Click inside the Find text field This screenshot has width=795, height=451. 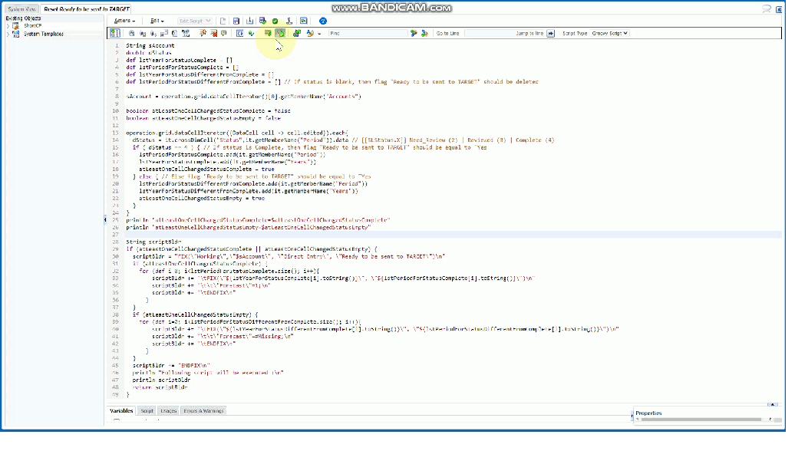click(x=368, y=34)
